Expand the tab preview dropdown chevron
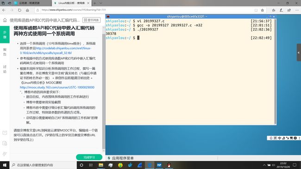The image size is (301, 169). 101,3
